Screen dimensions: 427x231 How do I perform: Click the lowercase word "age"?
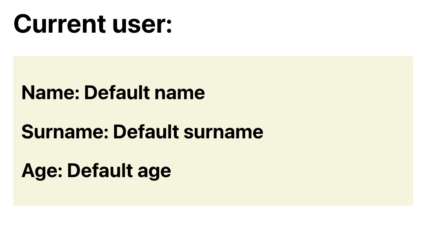click(154, 172)
